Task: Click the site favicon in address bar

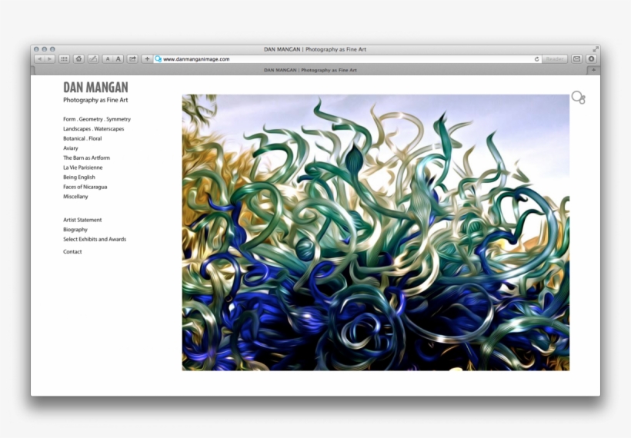Action: [x=159, y=59]
